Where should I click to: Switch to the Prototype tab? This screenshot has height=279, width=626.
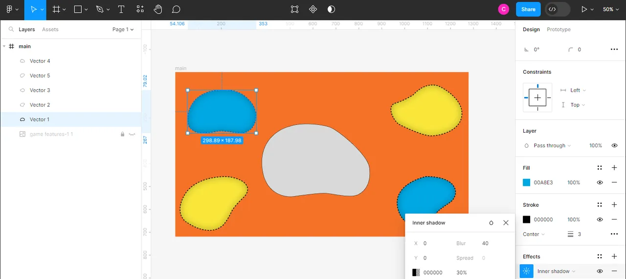pos(559,29)
